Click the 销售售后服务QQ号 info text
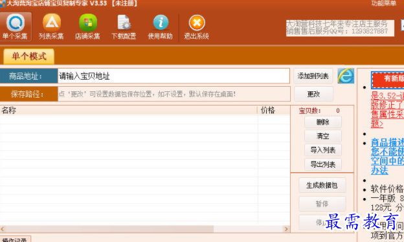Viewport: 404px width, 242px height. coord(337,32)
